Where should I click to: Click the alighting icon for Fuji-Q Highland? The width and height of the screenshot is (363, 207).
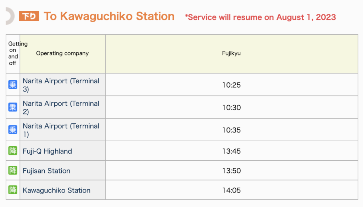[13, 151]
